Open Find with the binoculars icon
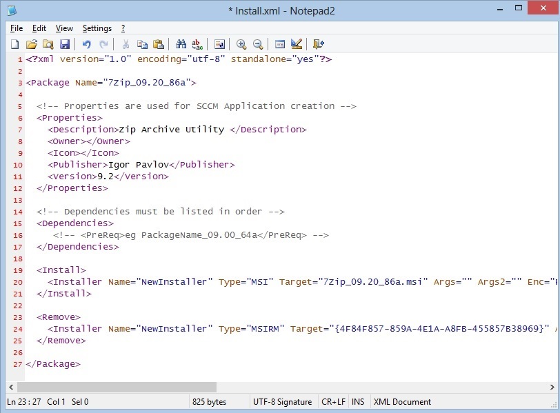 181,44
